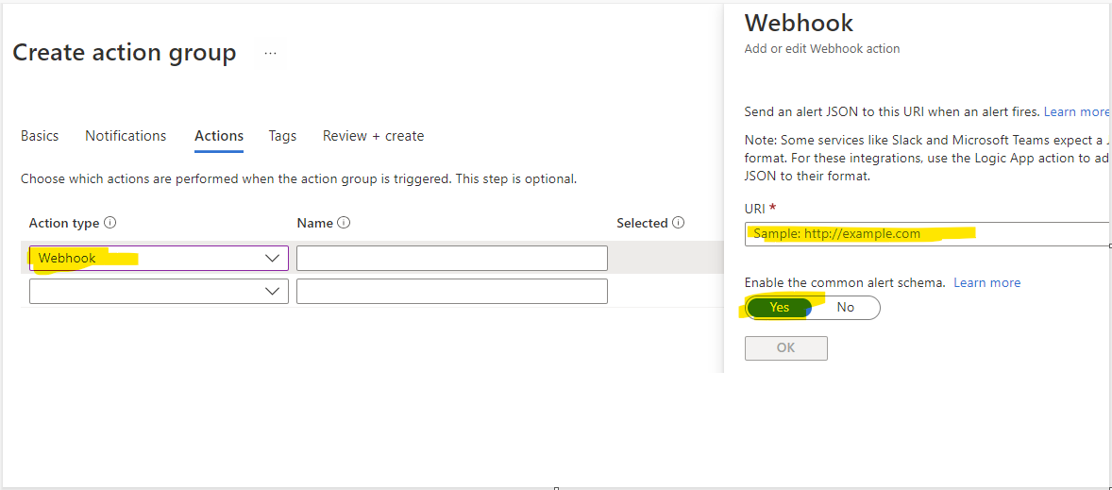Switch to the Notifications tab
Screen dimensions: 1112x490
pos(126,136)
